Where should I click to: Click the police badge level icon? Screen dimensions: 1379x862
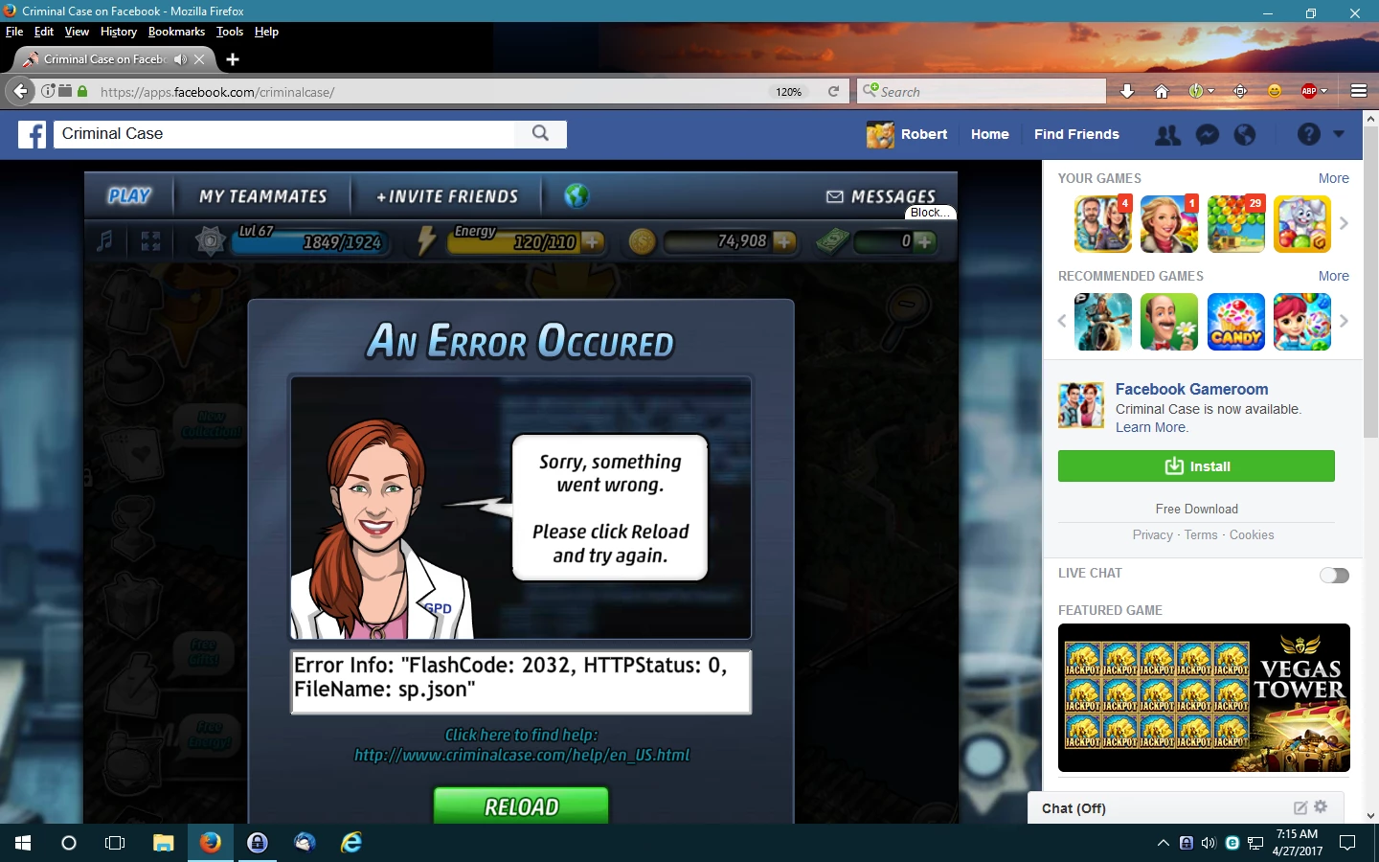[210, 241]
